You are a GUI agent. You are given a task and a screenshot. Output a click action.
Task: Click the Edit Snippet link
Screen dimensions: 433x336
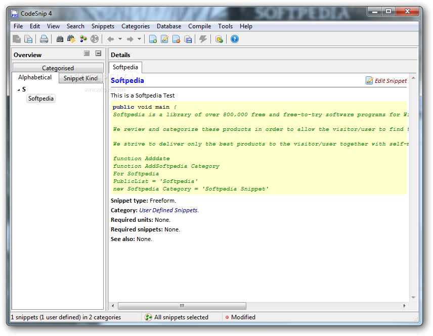(x=391, y=81)
